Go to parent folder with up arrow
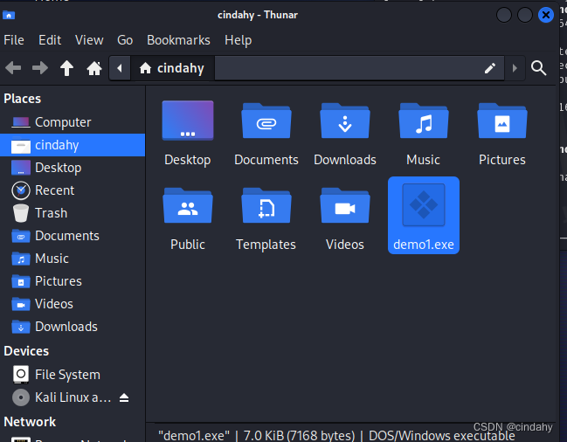 [66, 68]
